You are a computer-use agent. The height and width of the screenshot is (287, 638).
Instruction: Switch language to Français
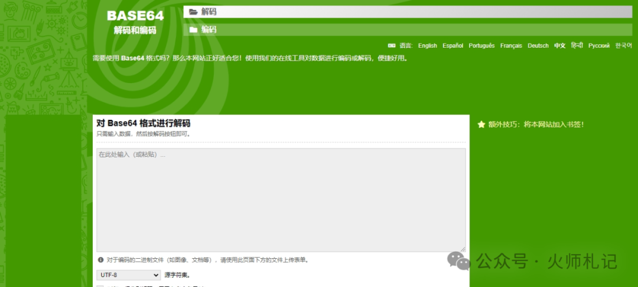[511, 45]
